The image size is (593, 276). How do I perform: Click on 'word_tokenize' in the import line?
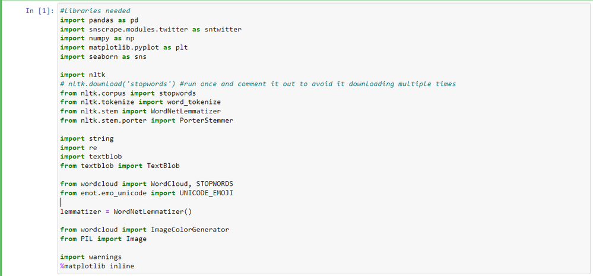click(x=194, y=102)
